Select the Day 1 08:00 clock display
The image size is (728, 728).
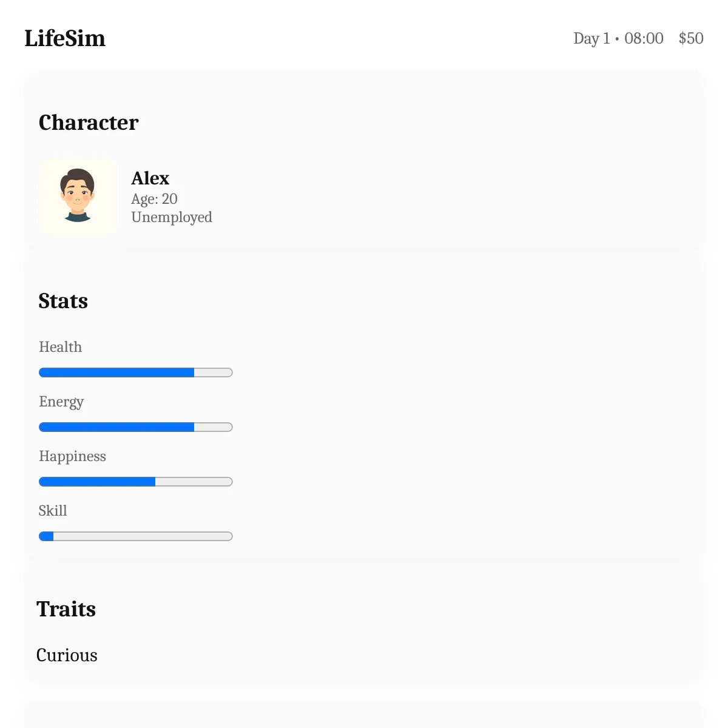coord(618,38)
